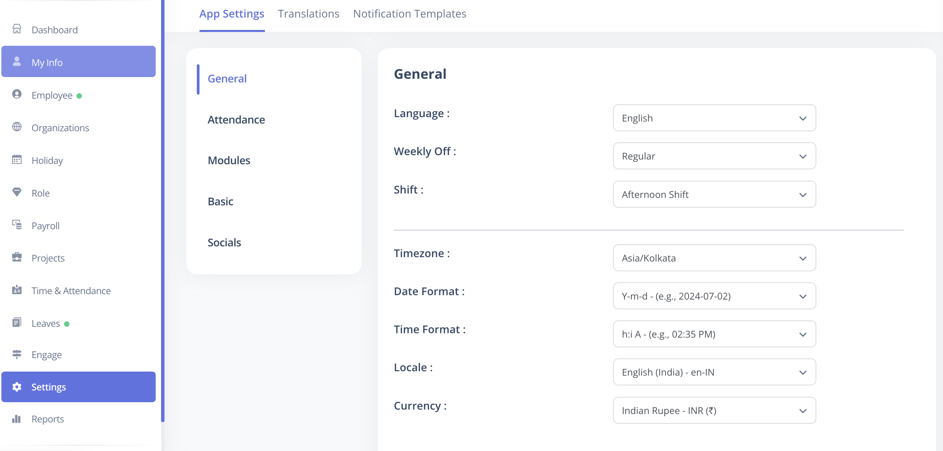Click the Role diamond icon

(x=17, y=192)
